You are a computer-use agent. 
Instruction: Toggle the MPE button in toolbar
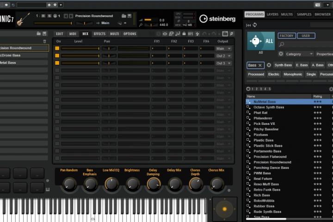[x=191, y=34]
